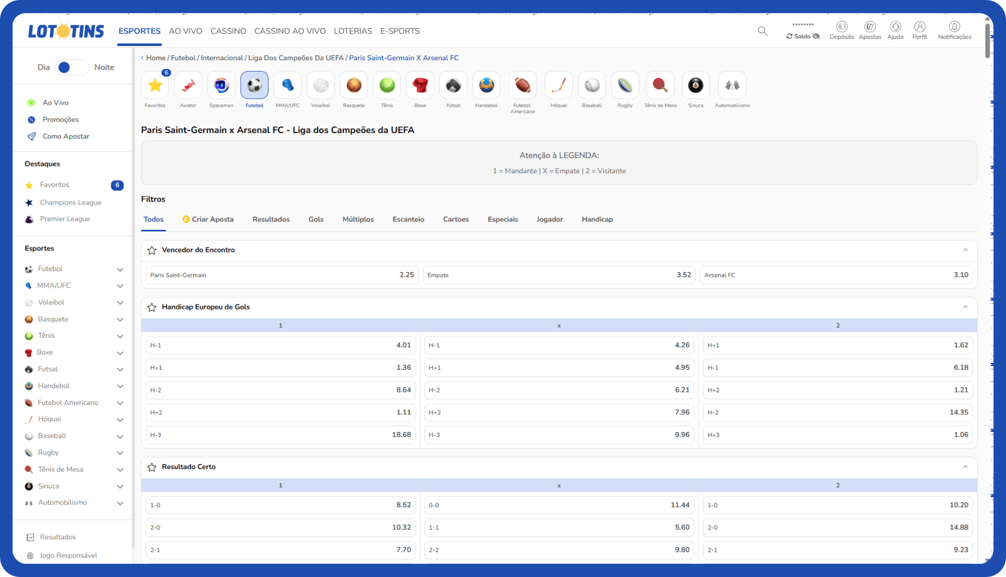Select the Rugby ball icon
Image resolution: width=1006 pixels, height=577 pixels.
pos(625,85)
